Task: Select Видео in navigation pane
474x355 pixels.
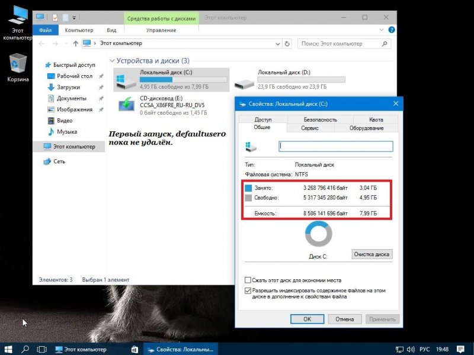Action: 65,121
